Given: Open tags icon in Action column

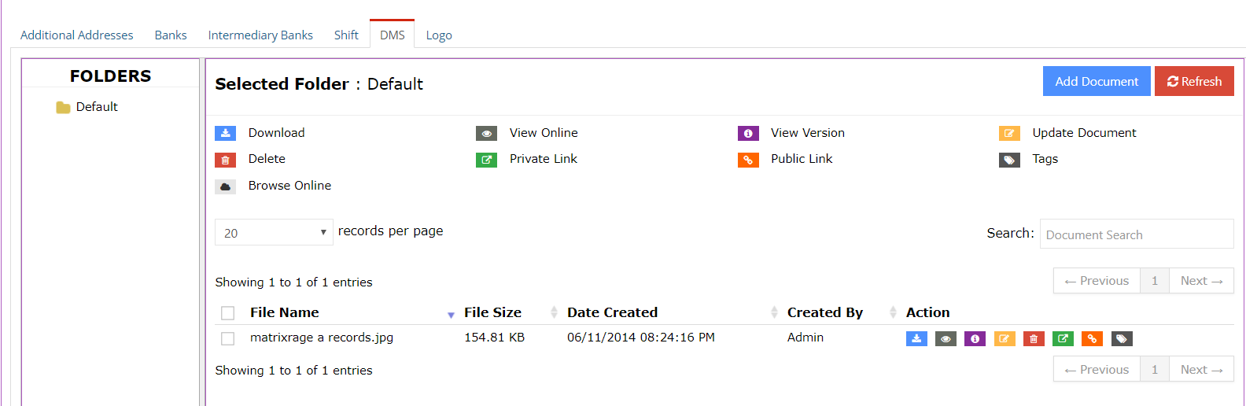Looking at the screenshot, I should 1122,339.
